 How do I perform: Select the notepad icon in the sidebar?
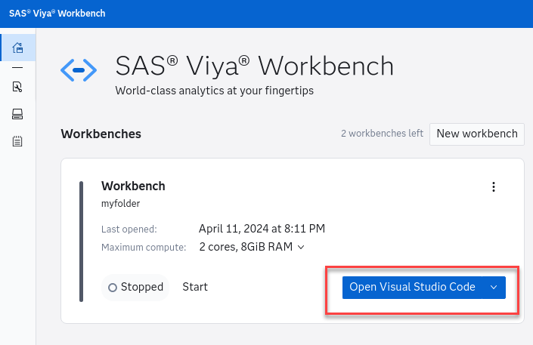coord(17,141)
